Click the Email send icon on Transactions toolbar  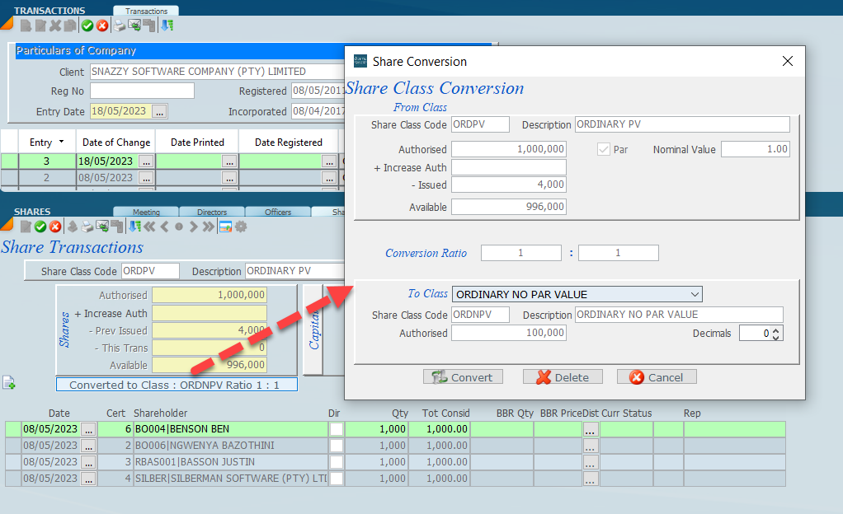tap(134, 26)
